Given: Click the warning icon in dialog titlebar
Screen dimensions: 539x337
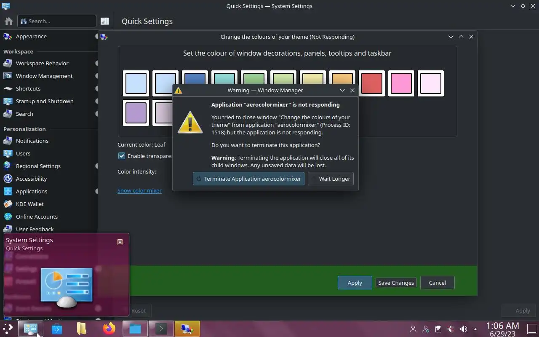Looking at the screenshot, I should click(179, 90).
